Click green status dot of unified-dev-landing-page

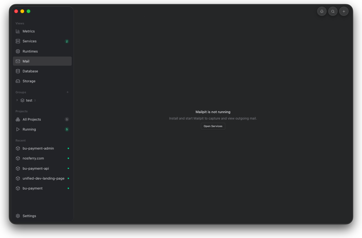(x=68, y=178)
